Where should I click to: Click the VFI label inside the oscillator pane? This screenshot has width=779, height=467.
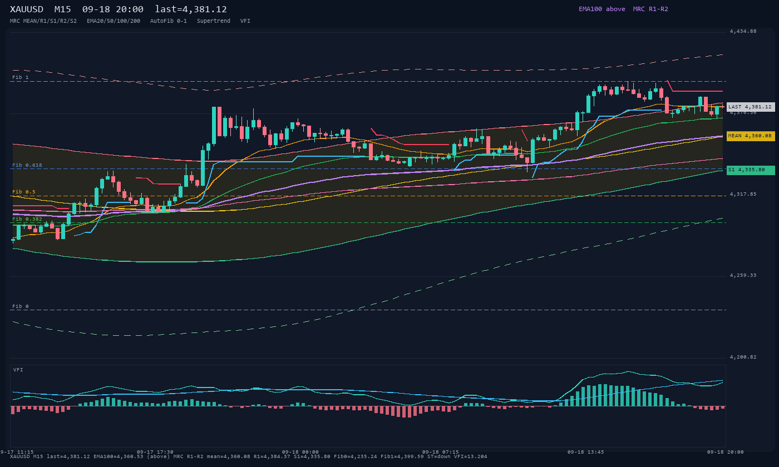[x=18, y=370]
